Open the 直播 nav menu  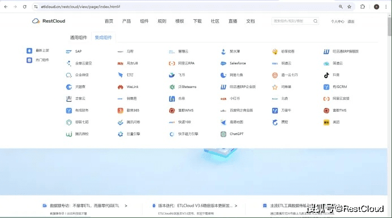pos(232,21)
